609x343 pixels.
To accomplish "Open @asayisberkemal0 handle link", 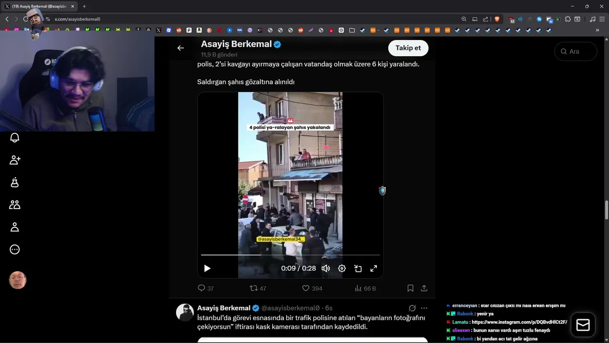I will pos(290,308).
